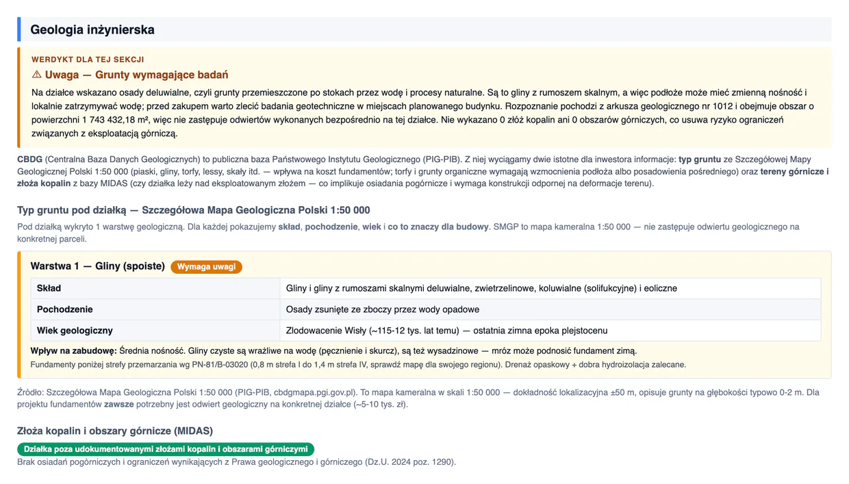The height and width of the screenshot is (484, 849).
Task: Click the green 'Działka poza udokumentowanymi złożami' badge
Action: [x=166, y=449]
